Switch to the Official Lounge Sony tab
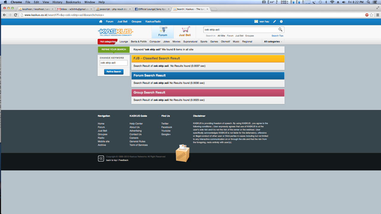This screenshot has height=214, width=381. (152, 9)
